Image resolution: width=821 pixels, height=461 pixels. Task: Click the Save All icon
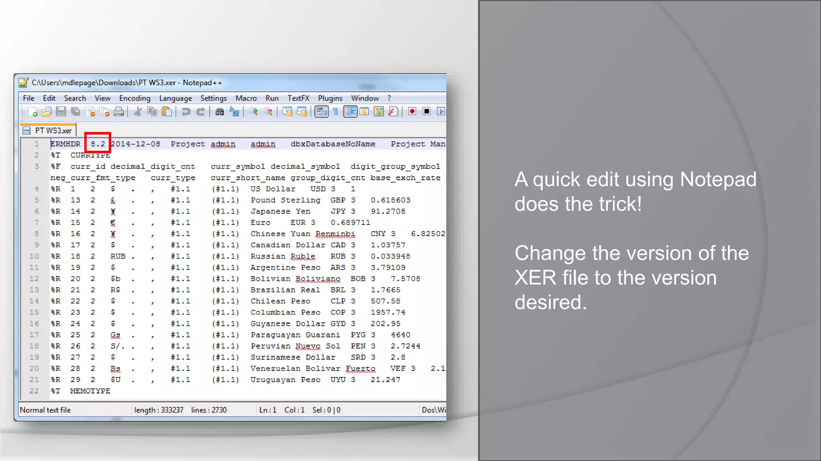(75, 112)
